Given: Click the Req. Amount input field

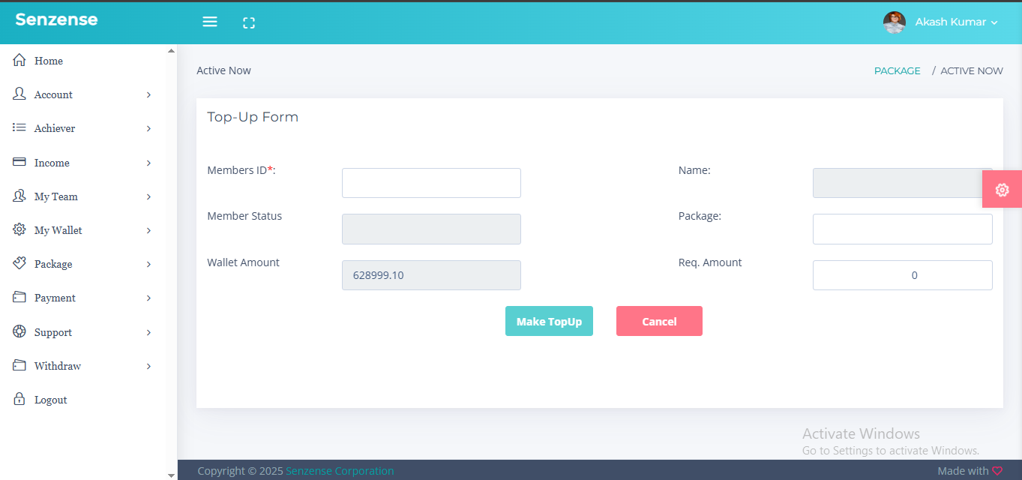Looking at the screenshot, I should (x=903, y=275).
